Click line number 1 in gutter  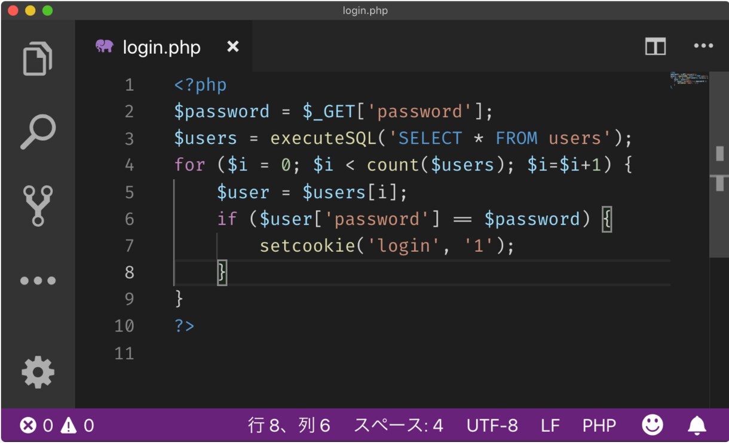[x=129, y=85]
